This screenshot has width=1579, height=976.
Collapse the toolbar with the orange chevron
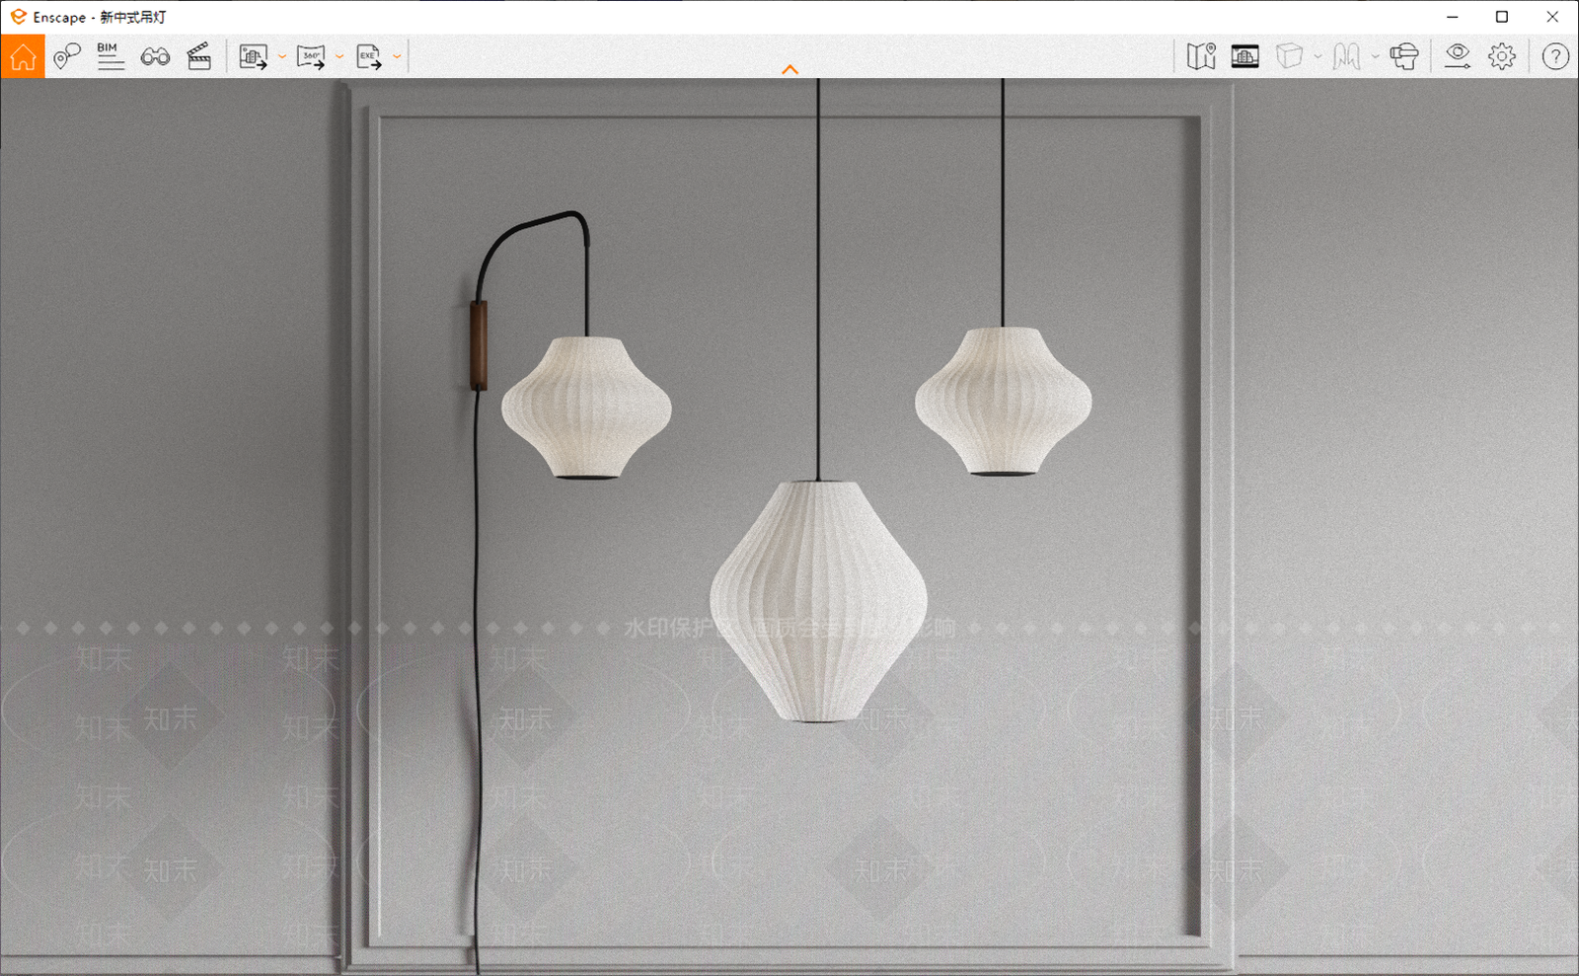(x=789, y=69)
